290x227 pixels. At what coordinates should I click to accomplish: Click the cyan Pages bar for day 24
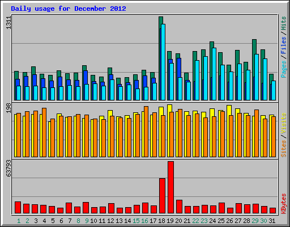click(214, 74)
